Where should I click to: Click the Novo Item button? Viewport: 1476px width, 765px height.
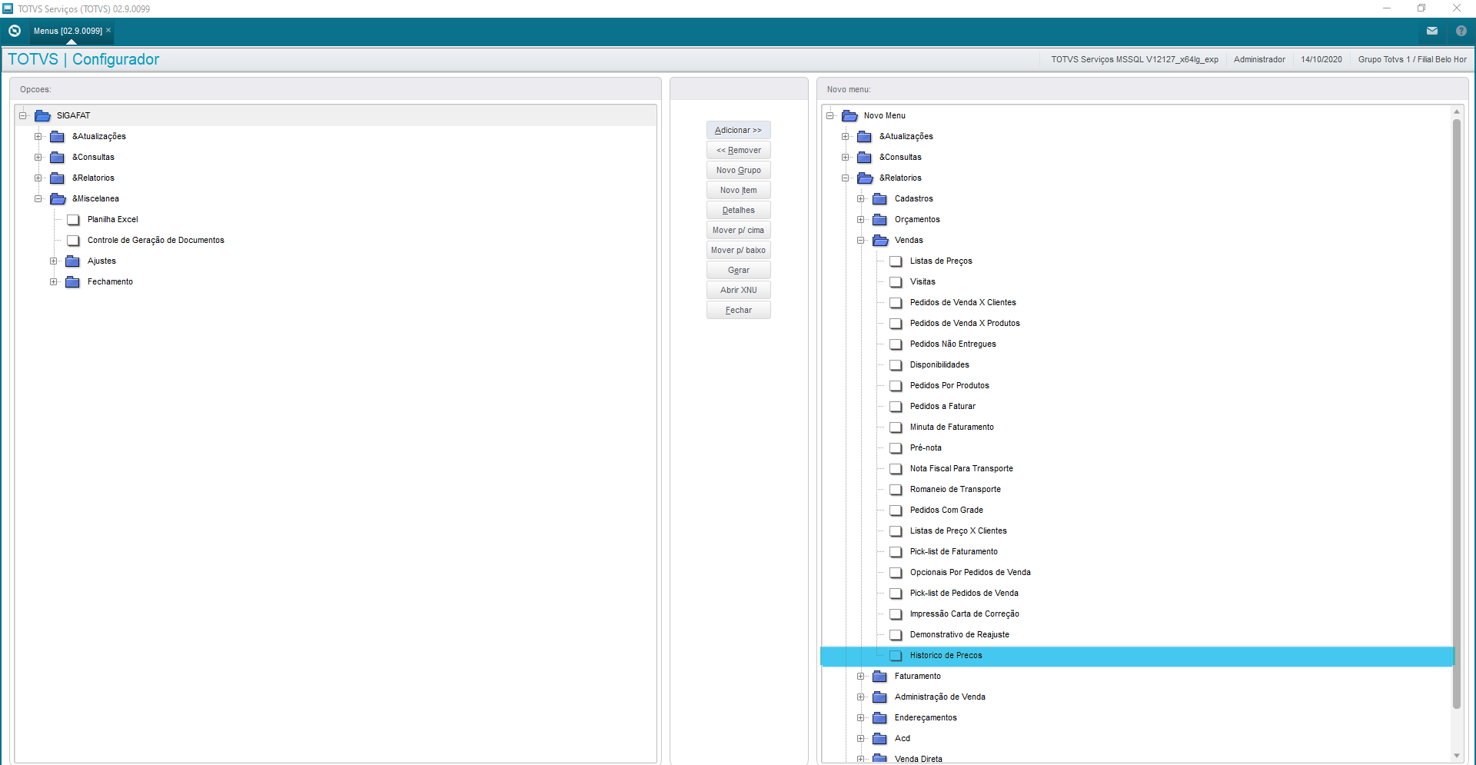(x=739, y=190)
